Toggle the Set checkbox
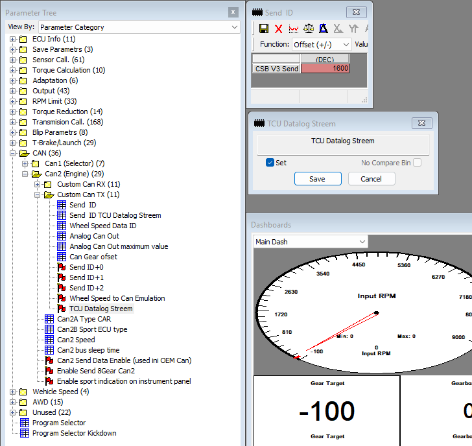Viewport: 472px width, 446px height. tap(270, 163)
